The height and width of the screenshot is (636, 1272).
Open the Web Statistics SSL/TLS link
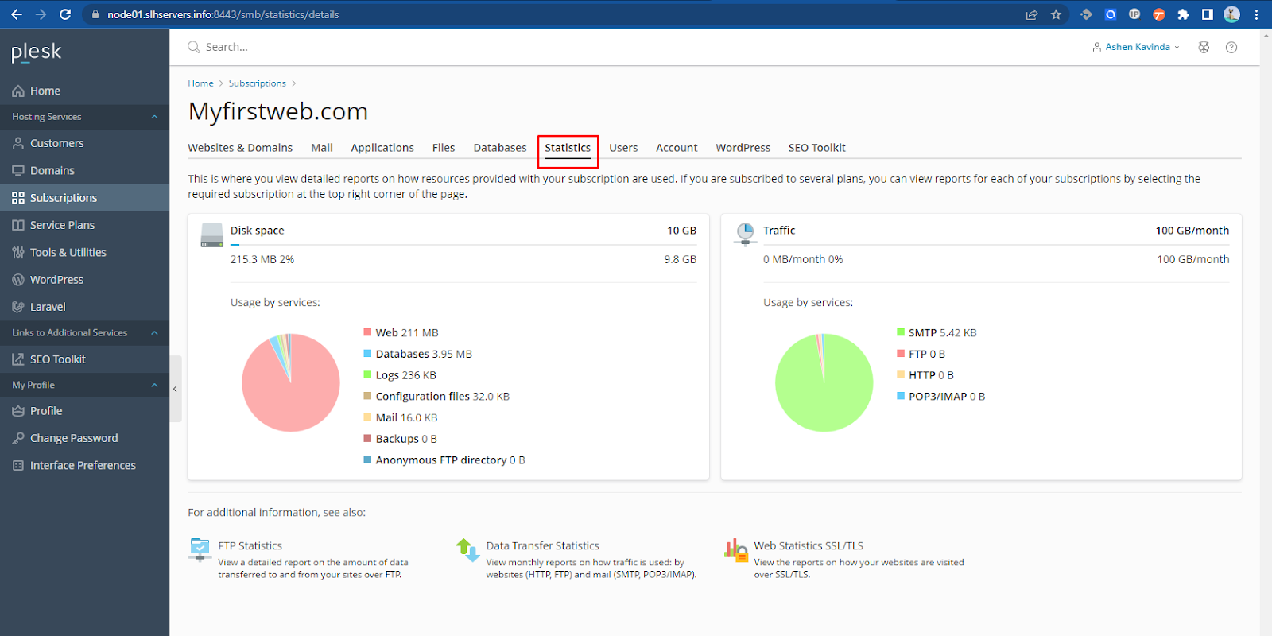(x=808, y=545)
